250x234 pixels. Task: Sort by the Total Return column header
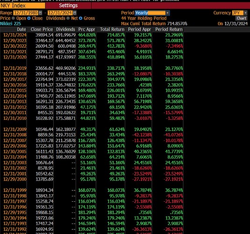112,29
